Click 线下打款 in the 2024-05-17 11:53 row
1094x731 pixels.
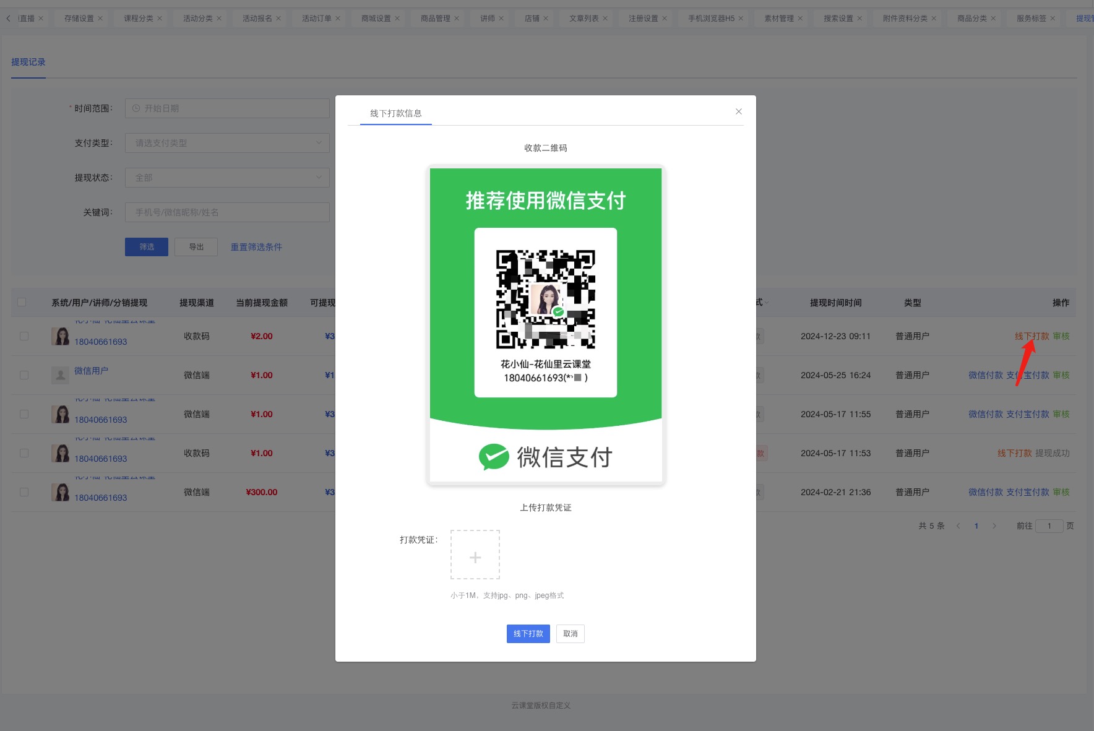click(1015, 453)
